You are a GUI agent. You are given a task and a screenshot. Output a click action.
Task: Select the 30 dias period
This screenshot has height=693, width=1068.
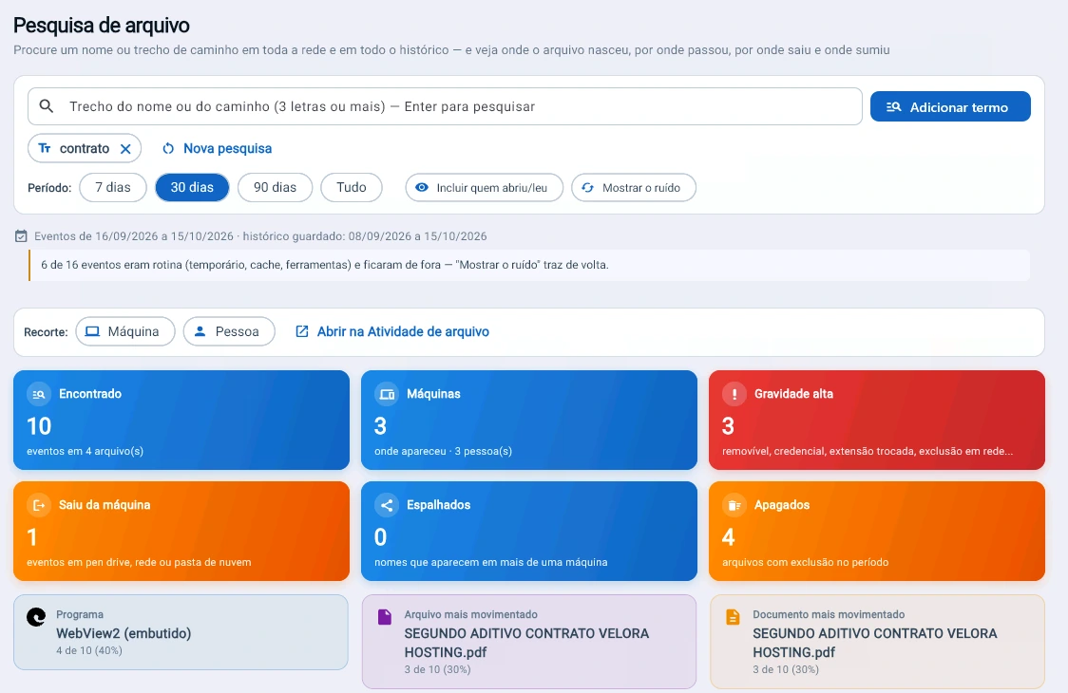(x=192, y=187)
